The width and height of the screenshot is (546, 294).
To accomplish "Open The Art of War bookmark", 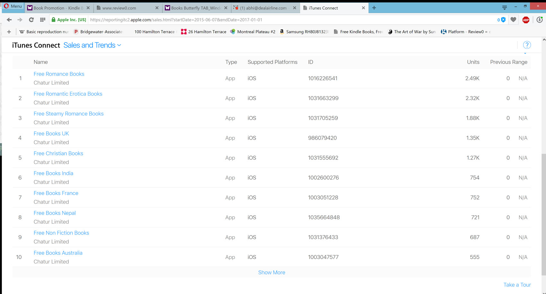I will pyautogui.click(x=412, y=32).
